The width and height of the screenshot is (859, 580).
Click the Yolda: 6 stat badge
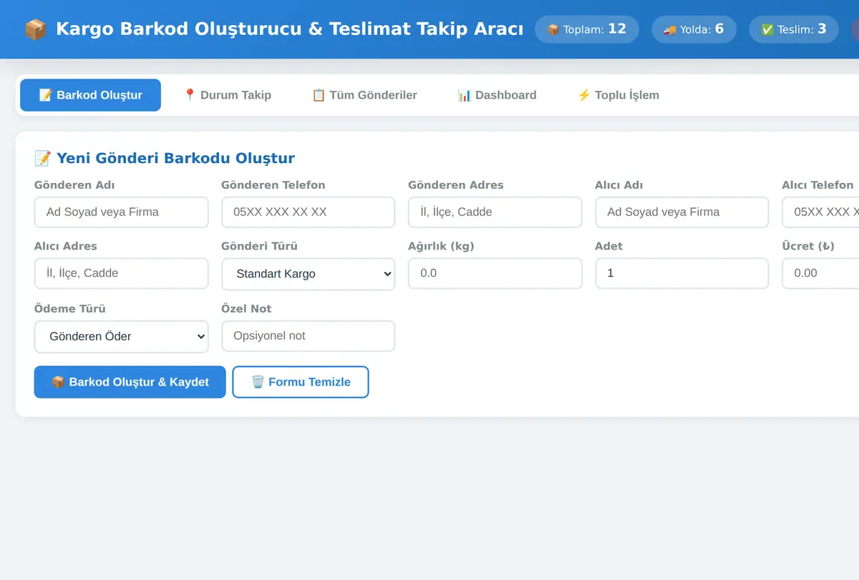click(694, 29)
